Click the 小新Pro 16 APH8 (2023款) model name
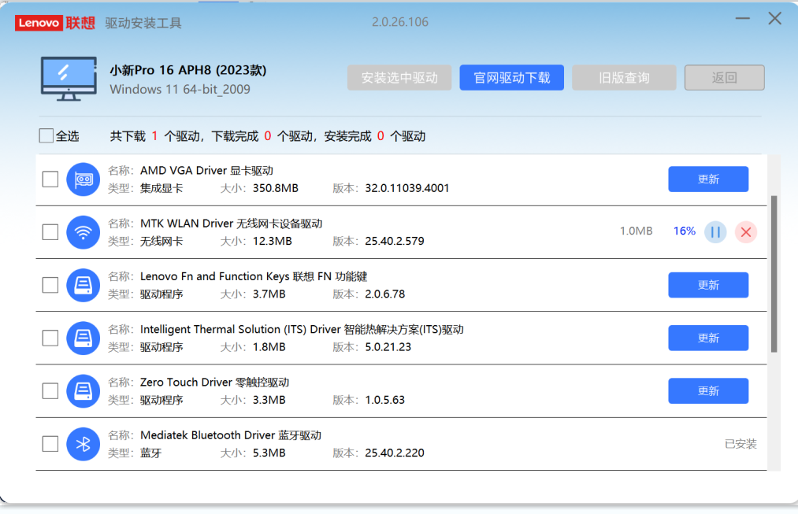 [x=188, y=70]
